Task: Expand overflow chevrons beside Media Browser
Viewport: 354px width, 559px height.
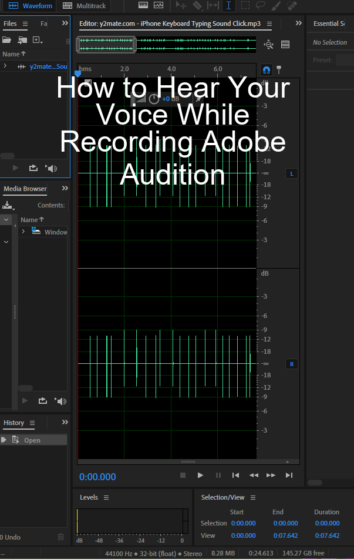Action: coord(65,188)
